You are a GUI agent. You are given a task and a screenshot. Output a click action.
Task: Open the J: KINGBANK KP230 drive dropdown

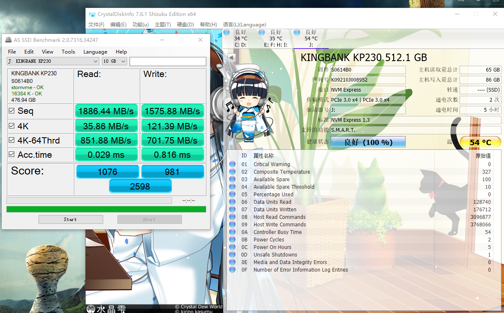[x=53, y=62]
